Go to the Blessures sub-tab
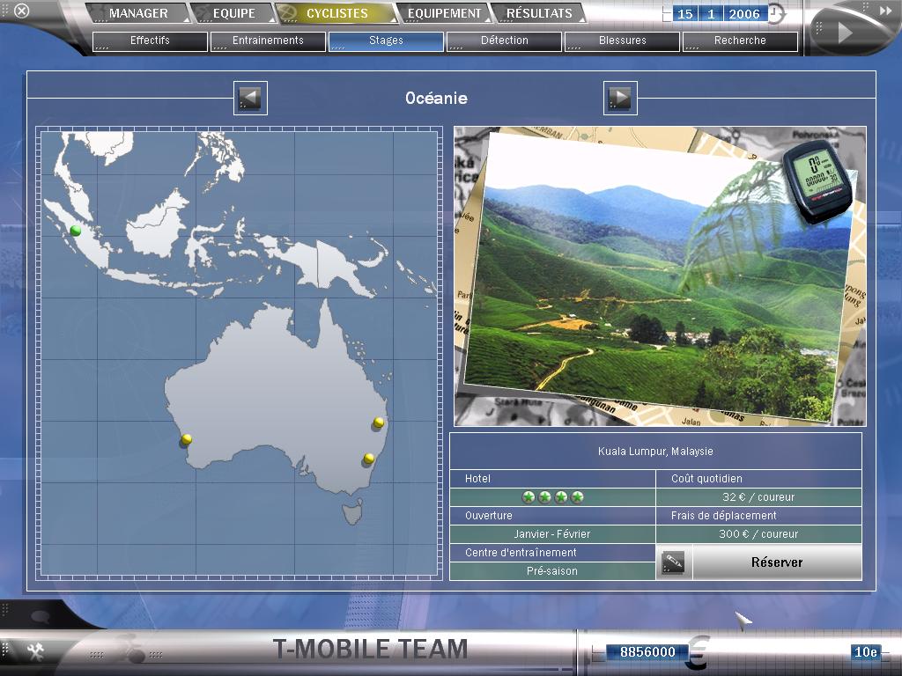Image resolution: width=902 pixels, height=676 pixels. pyautogui.click(x=622, y=40)
